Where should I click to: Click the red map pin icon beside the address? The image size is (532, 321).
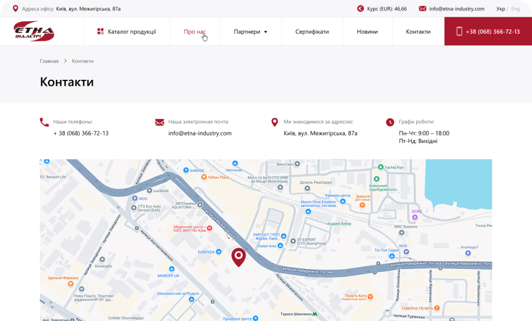[x=275, y=122]
